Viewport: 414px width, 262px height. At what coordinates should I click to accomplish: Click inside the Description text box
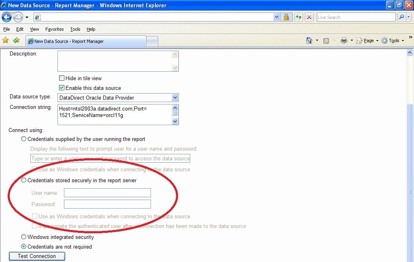[115, 61]
